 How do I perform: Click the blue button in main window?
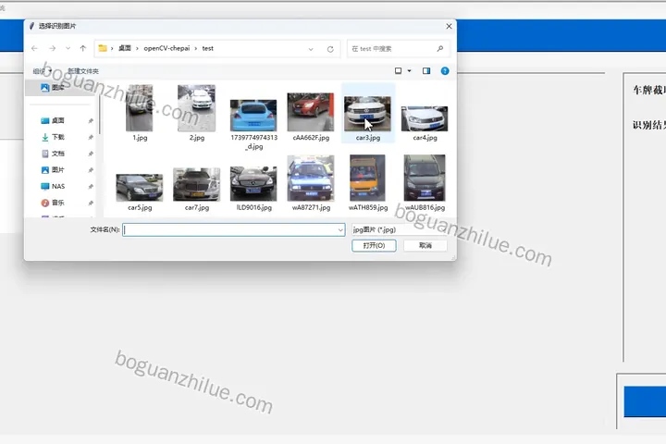pos(645,401)
